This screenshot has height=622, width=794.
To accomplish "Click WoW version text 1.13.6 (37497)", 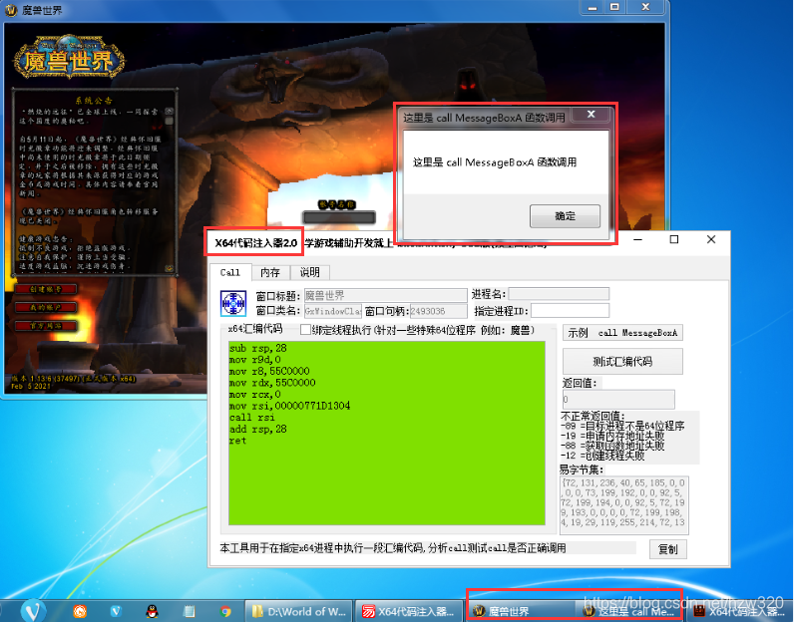I will coord(74,379).
